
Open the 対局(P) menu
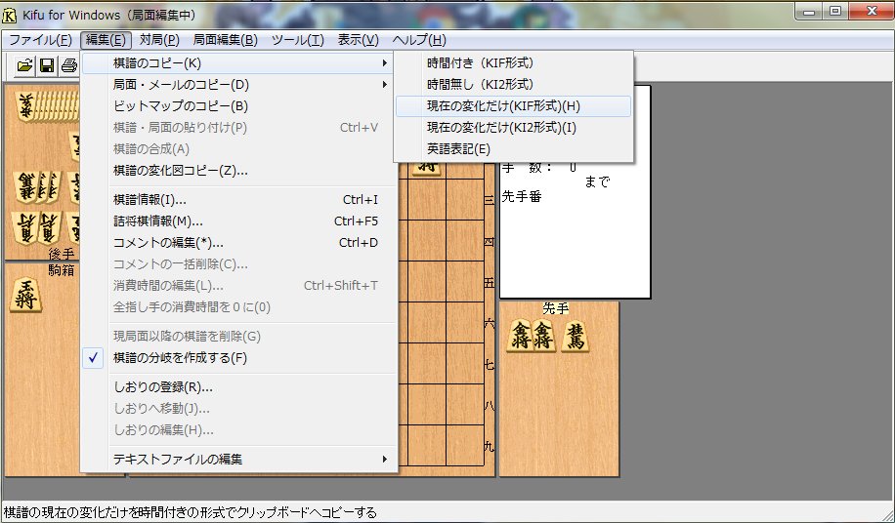(x=158, y=40)
